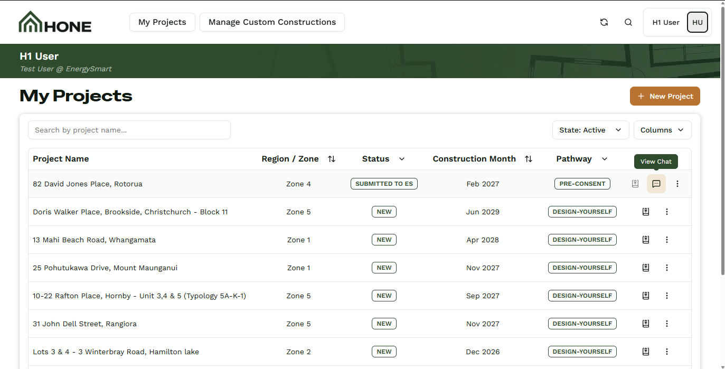
Task: Sort by Construction Month using the arrows icon
Action: pos(529,159)
